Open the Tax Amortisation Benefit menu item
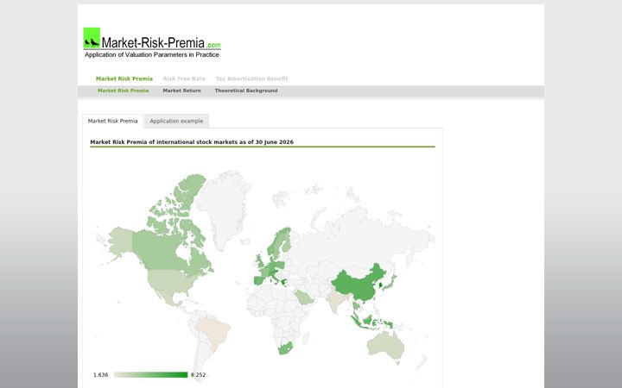The image size is (622, 388). pyautogui.click(x=251, y=78)
